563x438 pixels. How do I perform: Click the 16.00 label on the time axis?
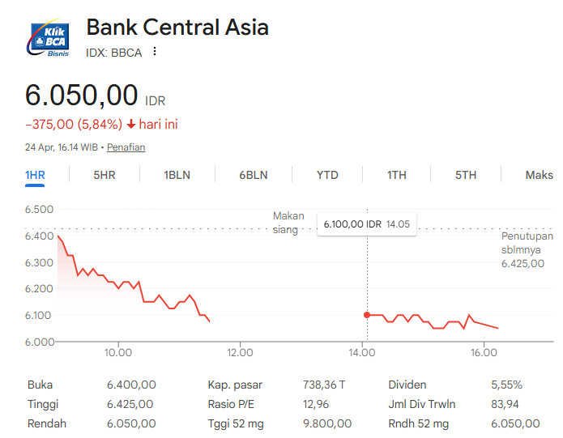click(483, 352)
